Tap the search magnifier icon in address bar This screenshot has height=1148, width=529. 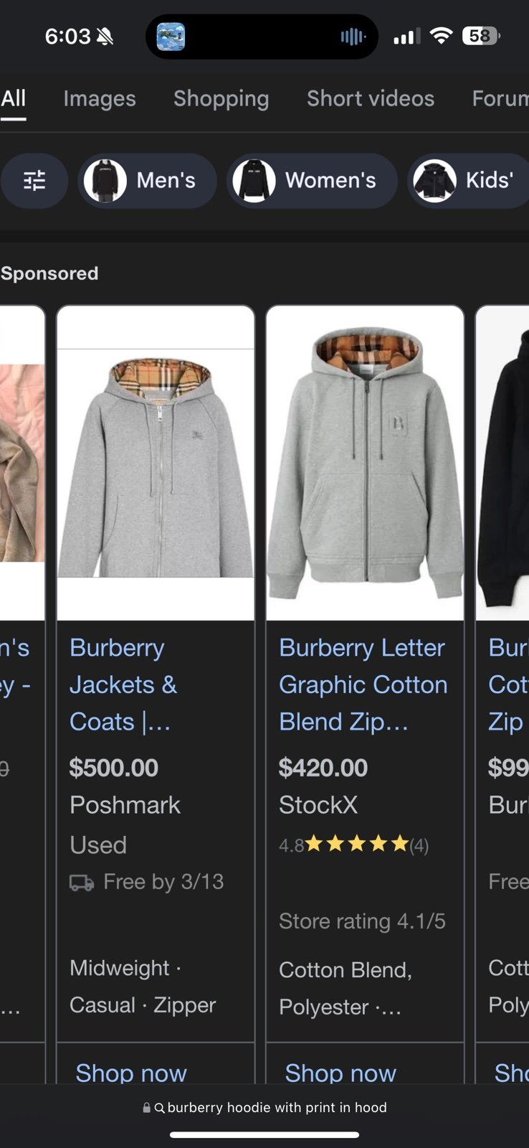coord(160,1108)
